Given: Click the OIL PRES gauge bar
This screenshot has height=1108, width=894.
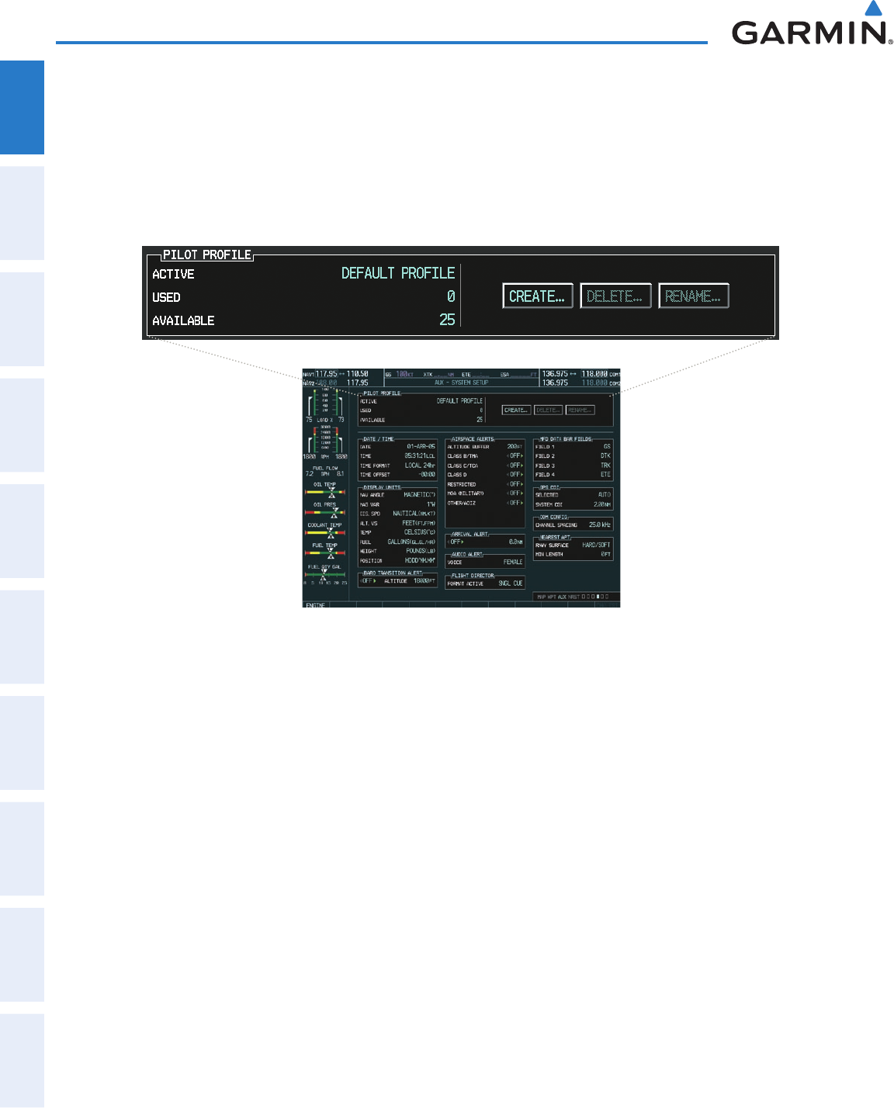Looking at the screenshot, I should point(325,512).
